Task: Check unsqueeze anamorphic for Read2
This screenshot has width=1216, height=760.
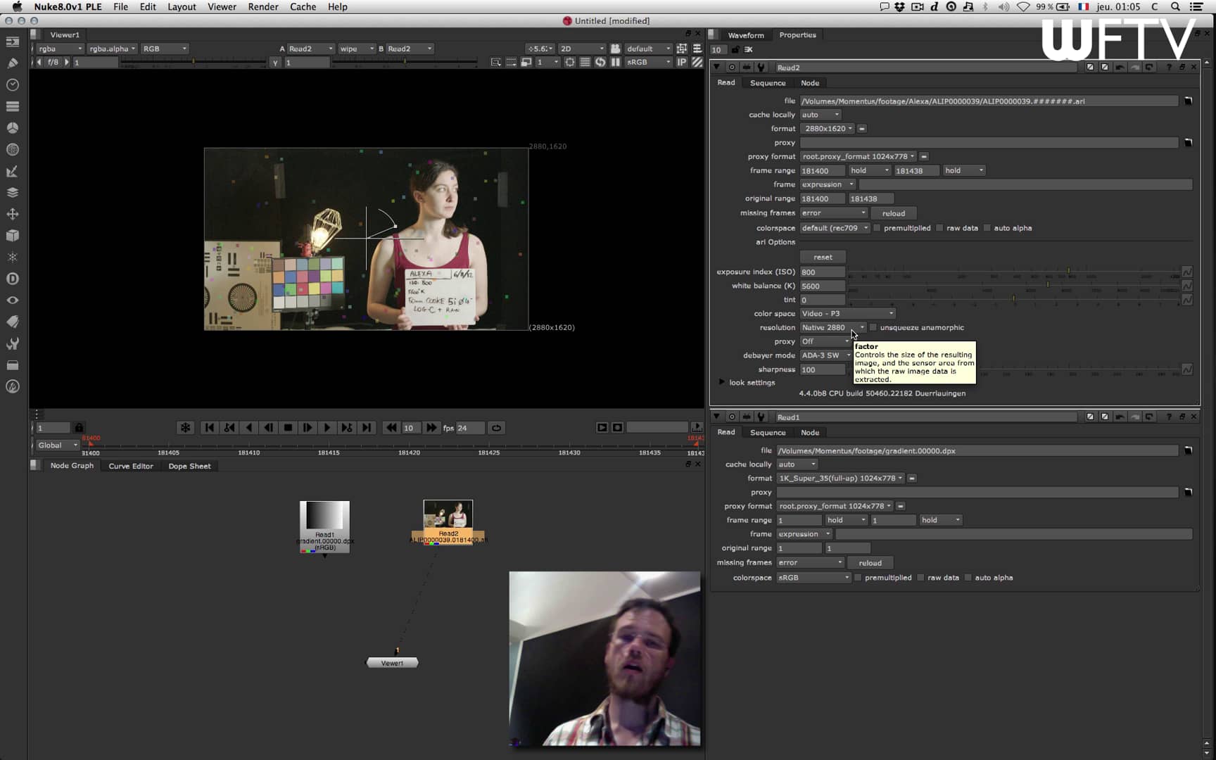Action: (873, 327)
